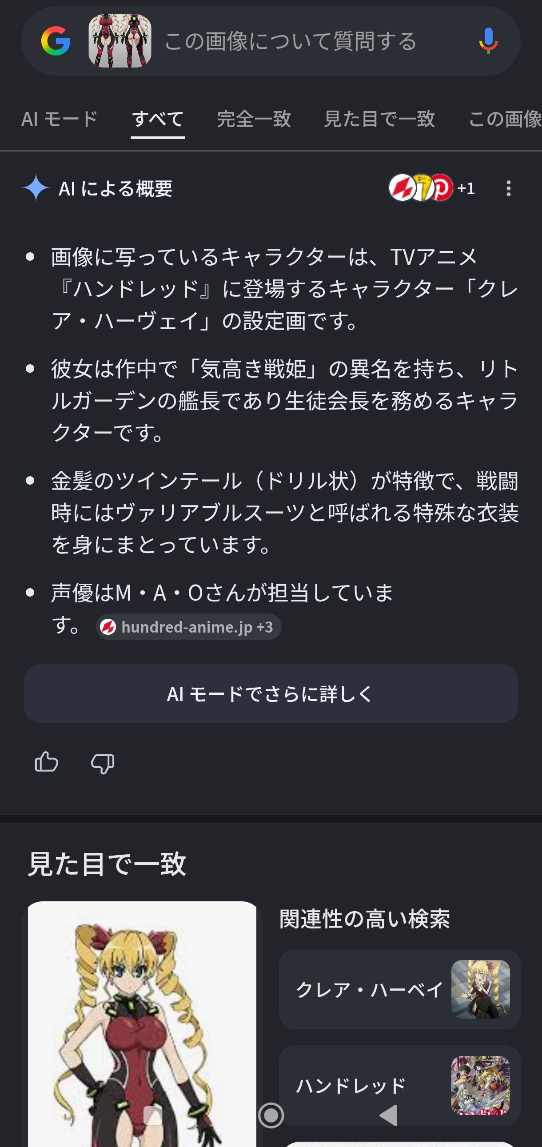542x1147 pixels.
Task: Dislike the AI overview with thumbs down
Action: point(103,763)
